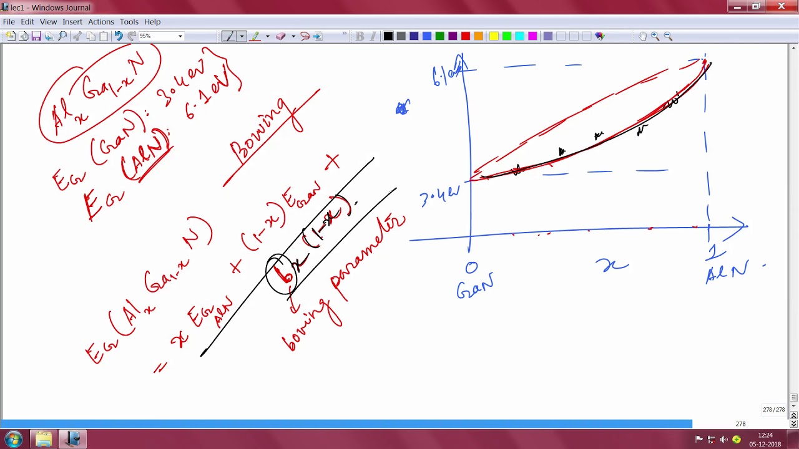The image size is (799, 449).
Task: Click the Zoom In magnifier
Action: pos(655,36)
